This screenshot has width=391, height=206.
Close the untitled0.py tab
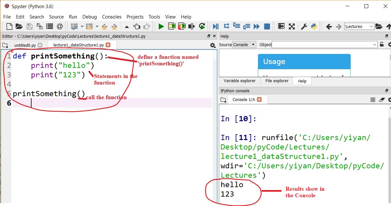pos(40,45)
